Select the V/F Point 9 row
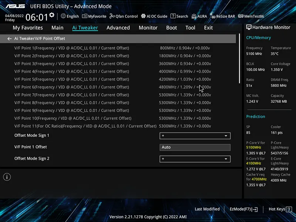The image size is (296, 222). coord(112,110)
